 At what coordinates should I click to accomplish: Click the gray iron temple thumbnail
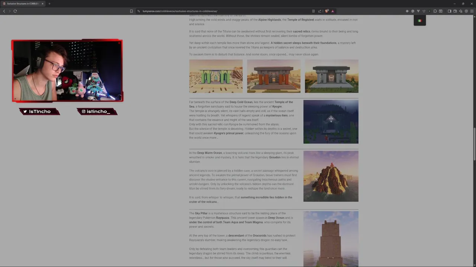click(x=332, y=76)
